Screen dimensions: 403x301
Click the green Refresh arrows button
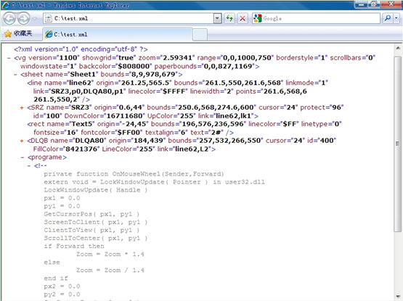[x=229, y=18]
